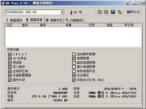Open options via the yellow gear icon

point(120,12)
